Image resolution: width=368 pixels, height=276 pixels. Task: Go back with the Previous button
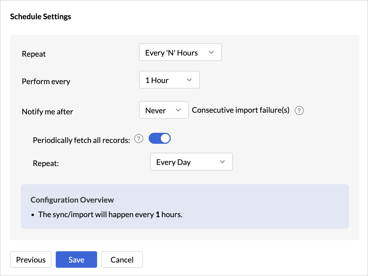(x=31, y=260)
